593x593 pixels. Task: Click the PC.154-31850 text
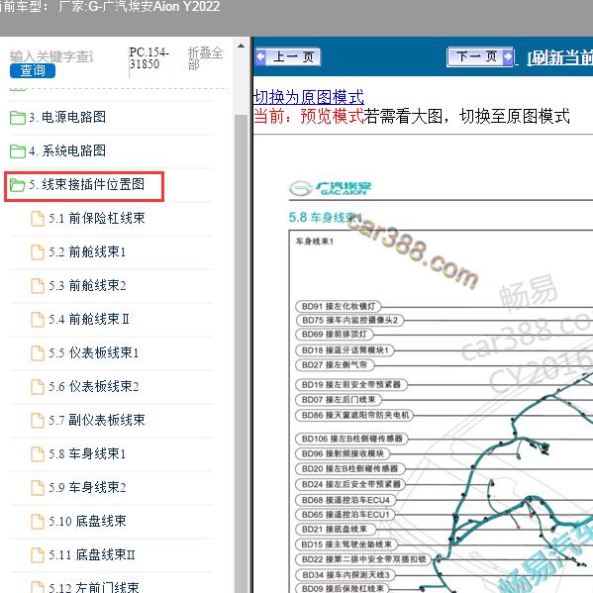pos(148,58)
